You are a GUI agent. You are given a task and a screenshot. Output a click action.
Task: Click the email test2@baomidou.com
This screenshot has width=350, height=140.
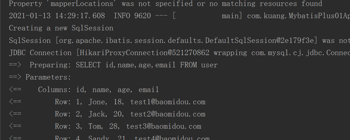pos(168,114)
